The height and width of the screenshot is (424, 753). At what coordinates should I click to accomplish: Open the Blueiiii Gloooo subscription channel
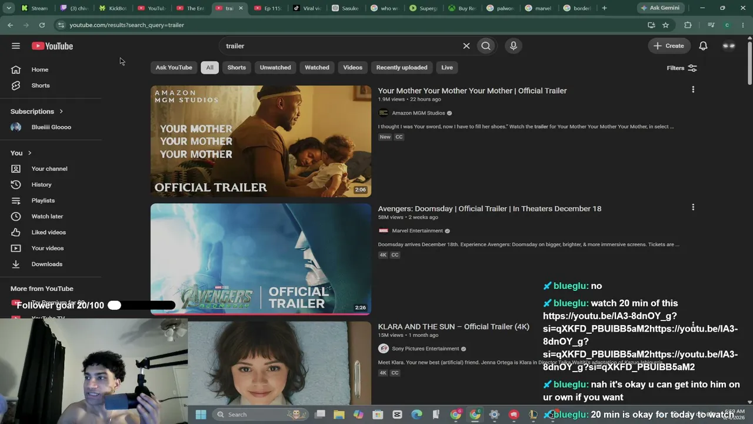coord(51,127)
